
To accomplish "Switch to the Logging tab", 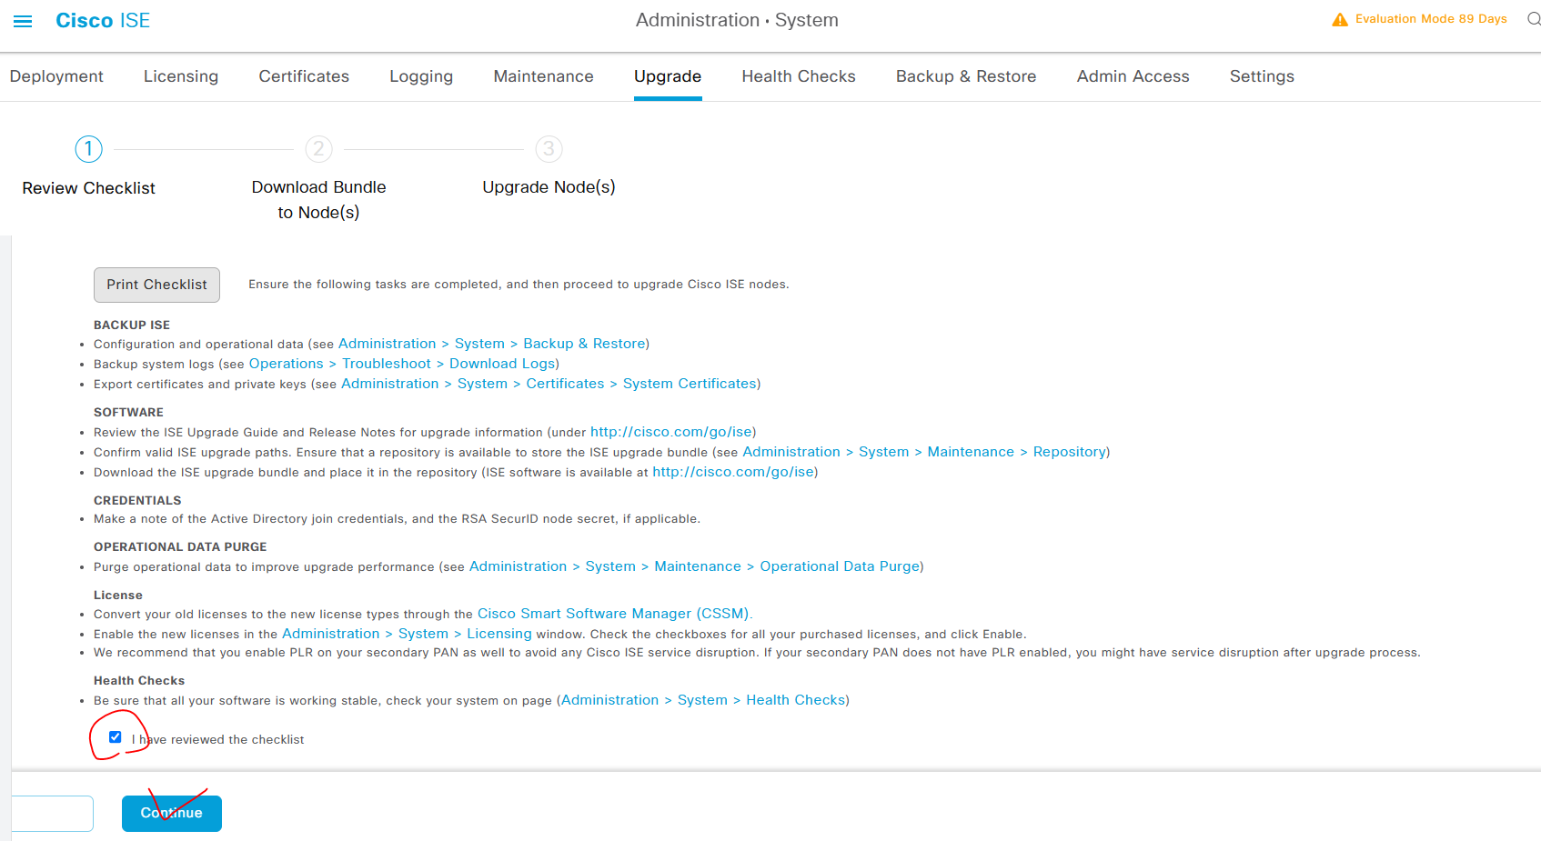I will pos(421,76).
